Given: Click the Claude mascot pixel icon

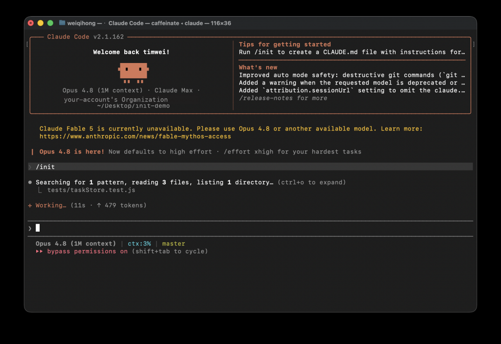Looking at the screenshot, I should tap(134, 73).
